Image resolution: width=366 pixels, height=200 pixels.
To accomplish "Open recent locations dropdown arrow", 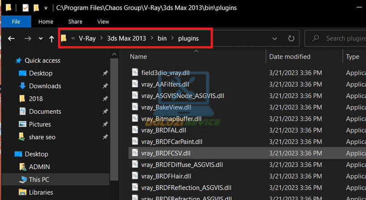I will coord(41,38).
